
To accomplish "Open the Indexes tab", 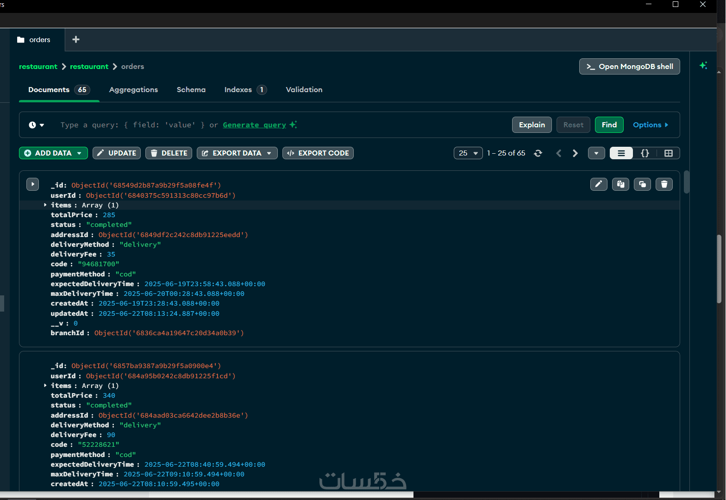I will (245, 90).
